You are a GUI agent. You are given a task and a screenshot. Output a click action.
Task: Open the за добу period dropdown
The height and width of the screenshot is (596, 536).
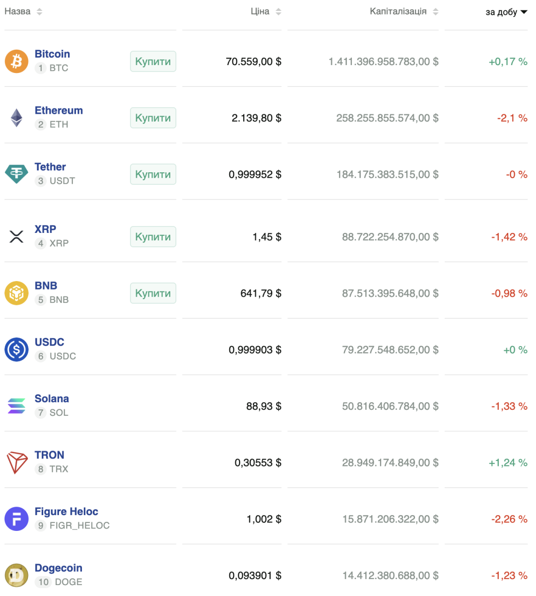pyautogui.click(x=506, y=12)
